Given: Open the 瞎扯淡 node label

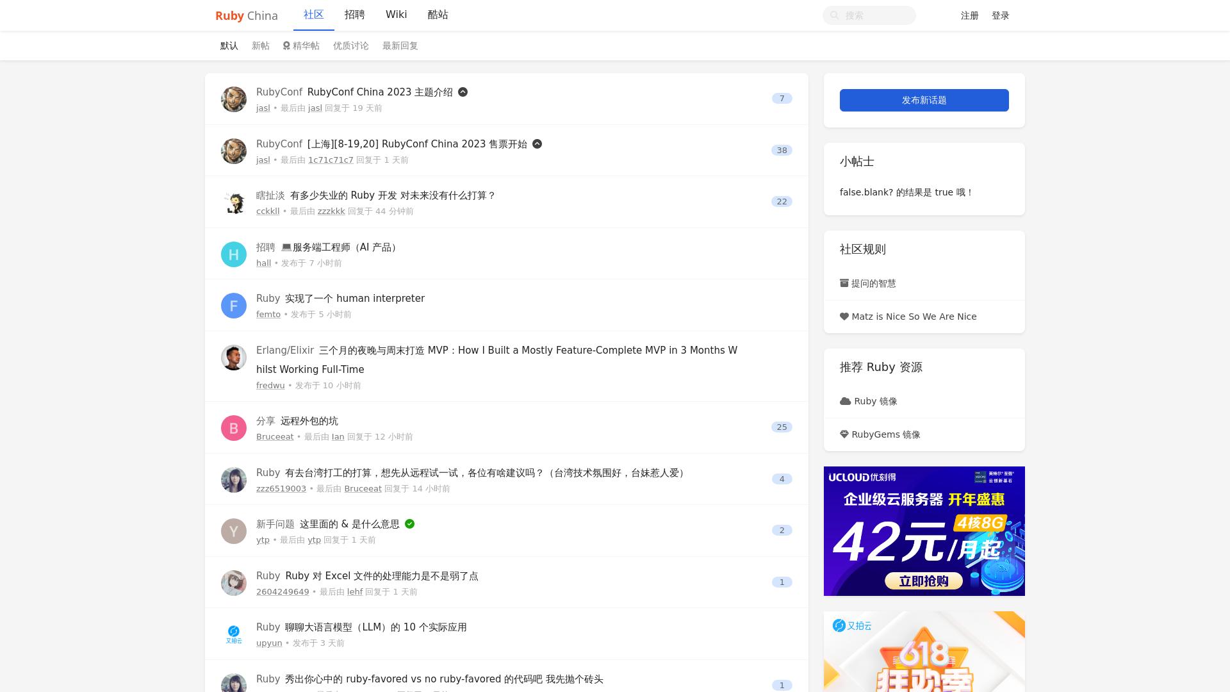Looking at the screenshot, I should 270,195.
